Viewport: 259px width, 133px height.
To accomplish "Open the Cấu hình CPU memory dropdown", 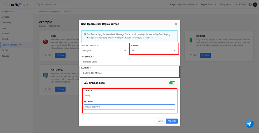I will pyautogui.click(x=129, y=73).
